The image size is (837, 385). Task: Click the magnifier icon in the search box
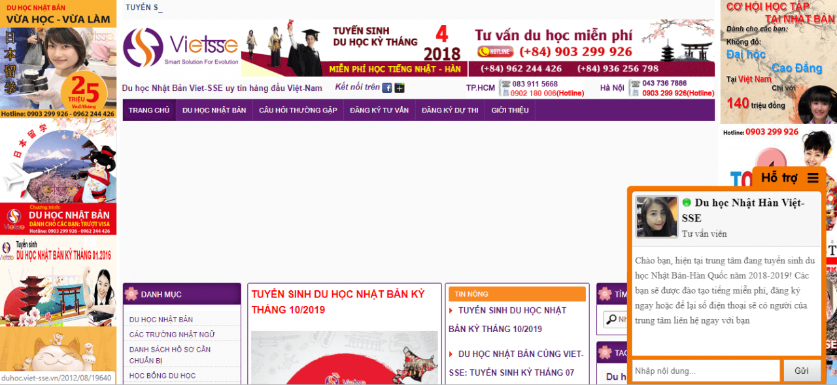[611, 320]
